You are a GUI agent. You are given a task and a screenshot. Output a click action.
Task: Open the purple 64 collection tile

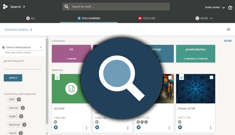(x=71, y=54)
